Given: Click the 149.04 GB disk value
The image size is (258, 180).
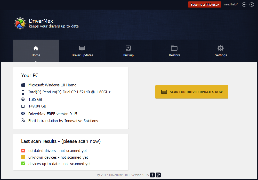Looking at the screenshot, I should pos(37,106).
